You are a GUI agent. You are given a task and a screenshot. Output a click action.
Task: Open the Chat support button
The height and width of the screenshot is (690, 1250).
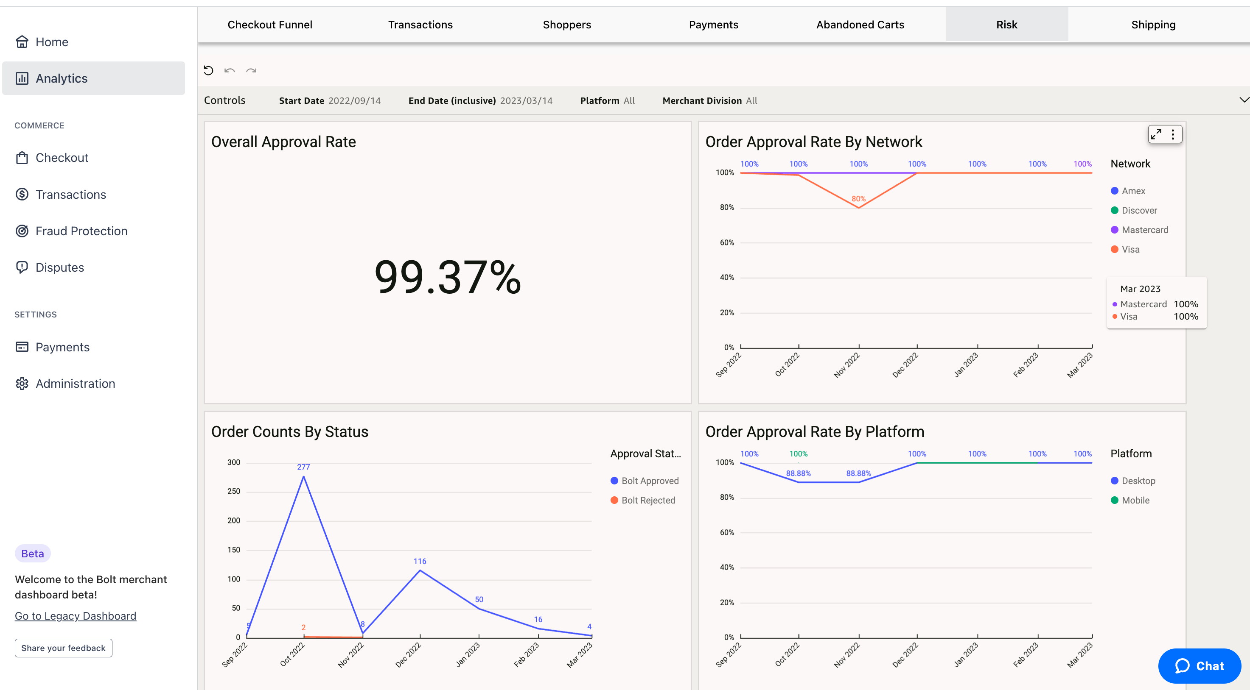[1200, 666]
